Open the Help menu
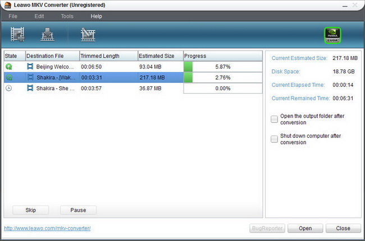 pyautogui.click(x=97, y=16)
